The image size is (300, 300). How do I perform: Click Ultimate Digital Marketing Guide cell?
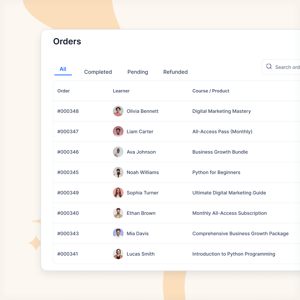tap(229, 193)
